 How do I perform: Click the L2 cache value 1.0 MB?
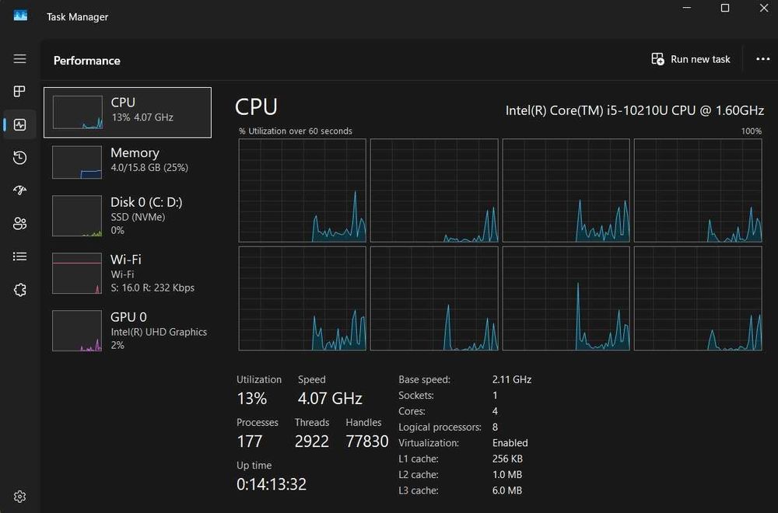(507, 474)
